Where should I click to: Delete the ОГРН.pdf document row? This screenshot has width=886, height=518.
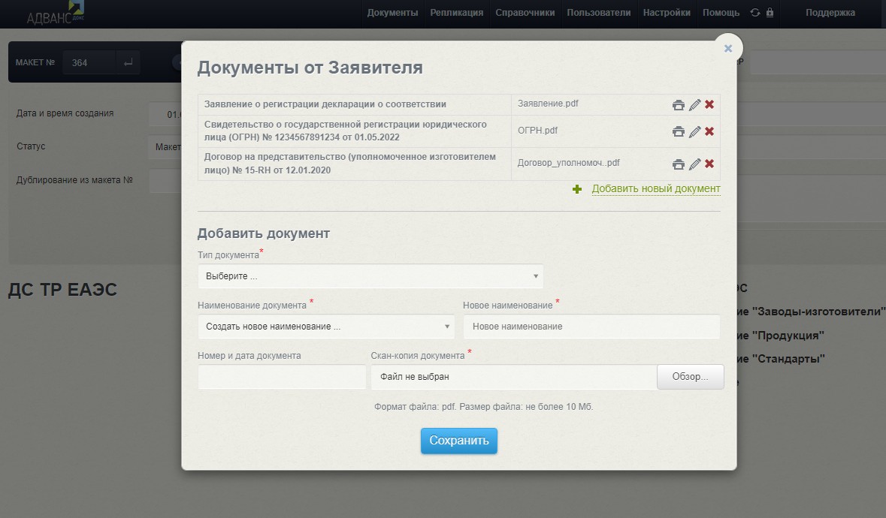coord(709,131)
